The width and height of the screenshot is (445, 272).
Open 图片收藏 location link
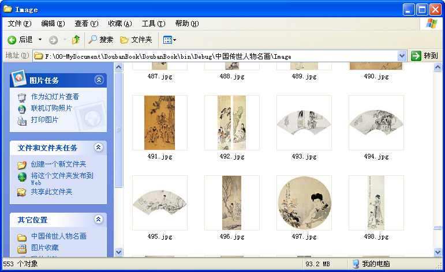tap(45, 248)
